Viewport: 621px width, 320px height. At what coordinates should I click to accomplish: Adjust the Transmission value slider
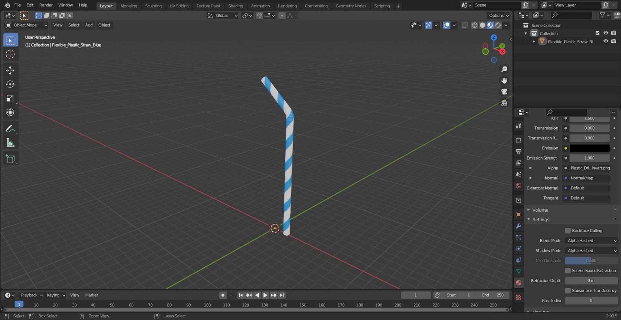[590, 128]
